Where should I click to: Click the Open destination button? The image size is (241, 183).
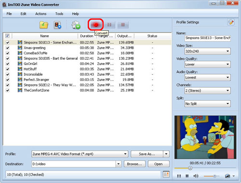tap(159, 164)
